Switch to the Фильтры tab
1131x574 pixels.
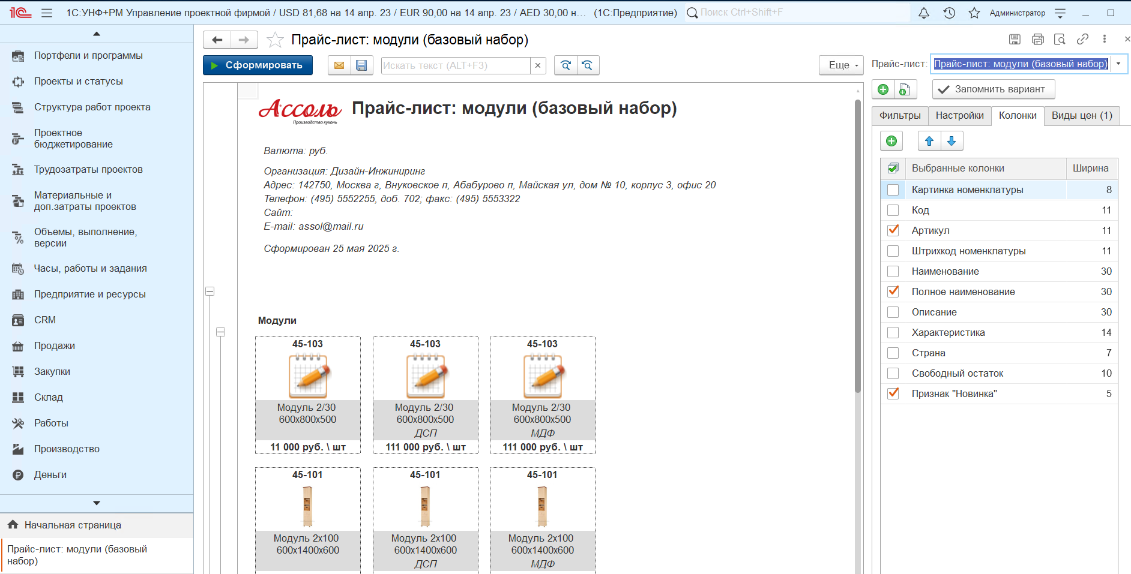[900, 115]
